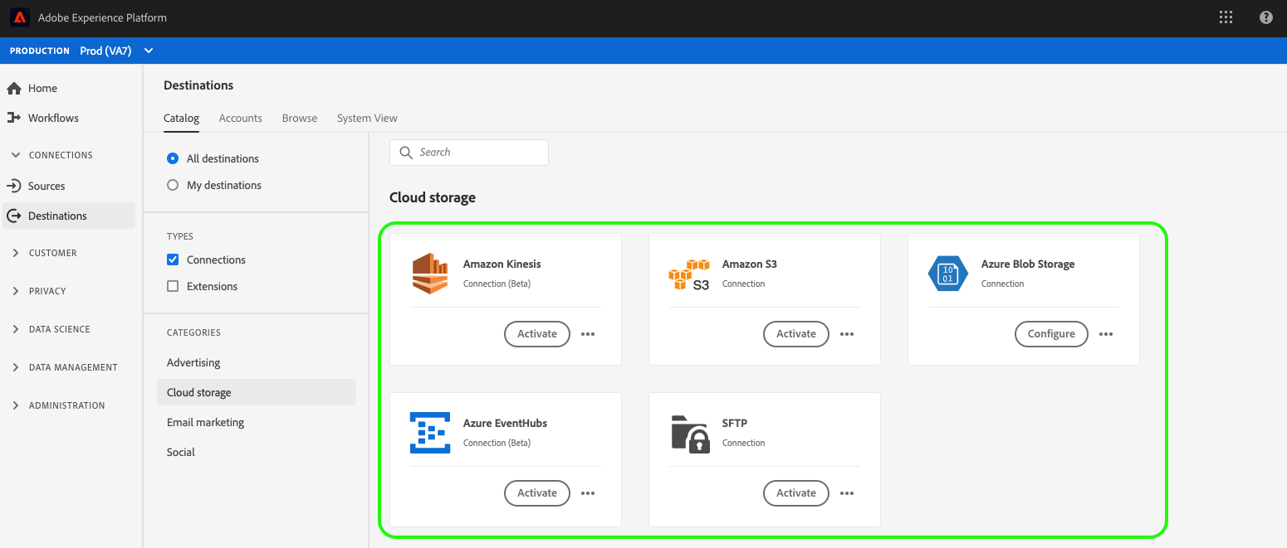Click the Amazon S3 logo
Screen dimensions: 1287x548
689,274
